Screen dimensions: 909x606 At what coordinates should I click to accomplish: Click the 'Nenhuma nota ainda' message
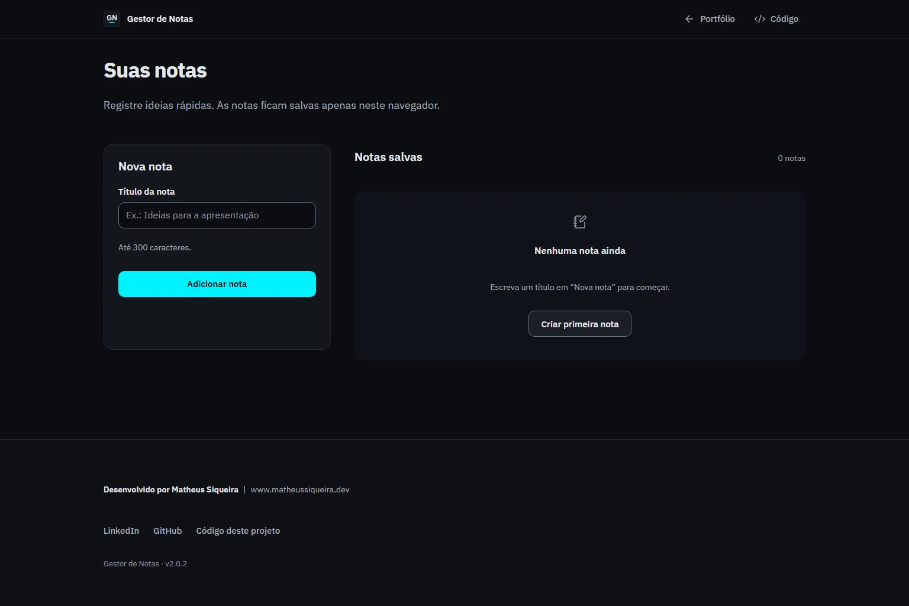(x=580, y=251)
